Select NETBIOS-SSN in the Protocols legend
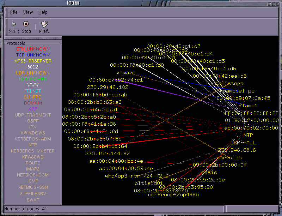The width and height of the screenshot is (282, 216). 33,187
